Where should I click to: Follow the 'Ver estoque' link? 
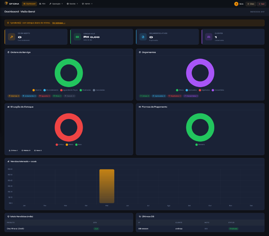pos(59,23)
